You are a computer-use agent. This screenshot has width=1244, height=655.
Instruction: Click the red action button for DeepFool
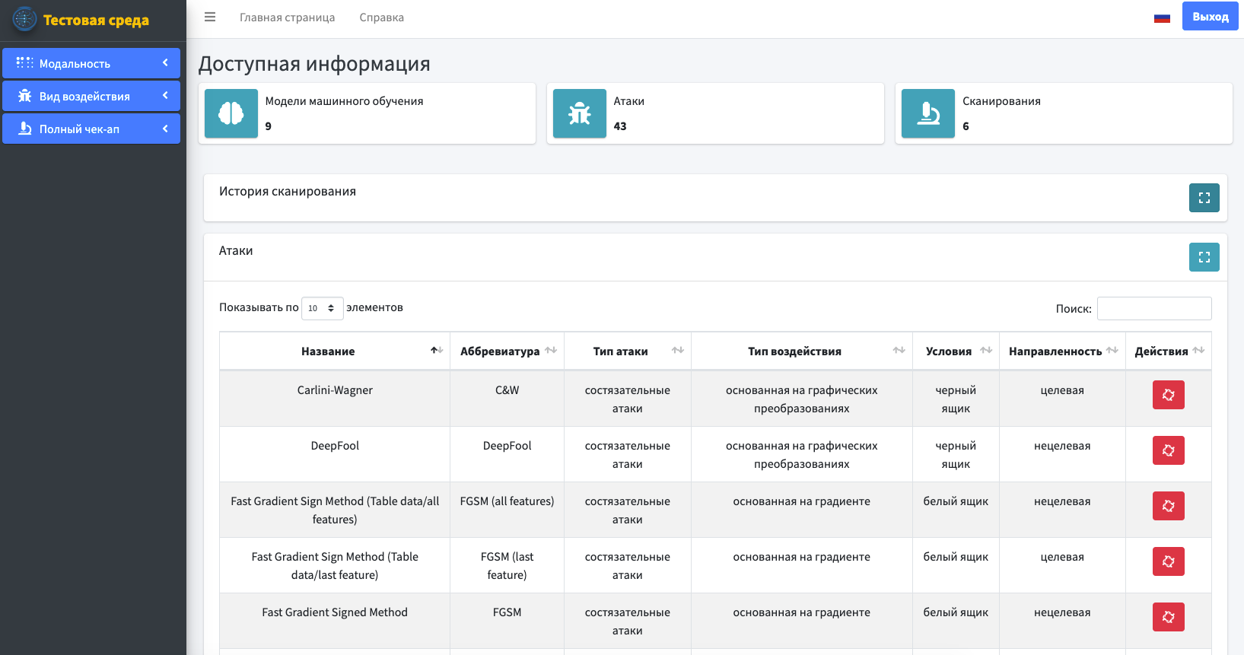[1169, 450]
